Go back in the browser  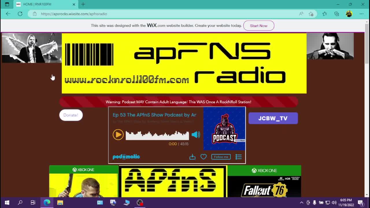pos(8,14)
